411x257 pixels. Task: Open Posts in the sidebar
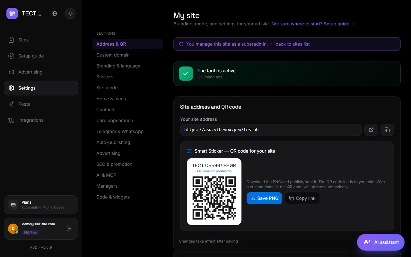(41, 104)
